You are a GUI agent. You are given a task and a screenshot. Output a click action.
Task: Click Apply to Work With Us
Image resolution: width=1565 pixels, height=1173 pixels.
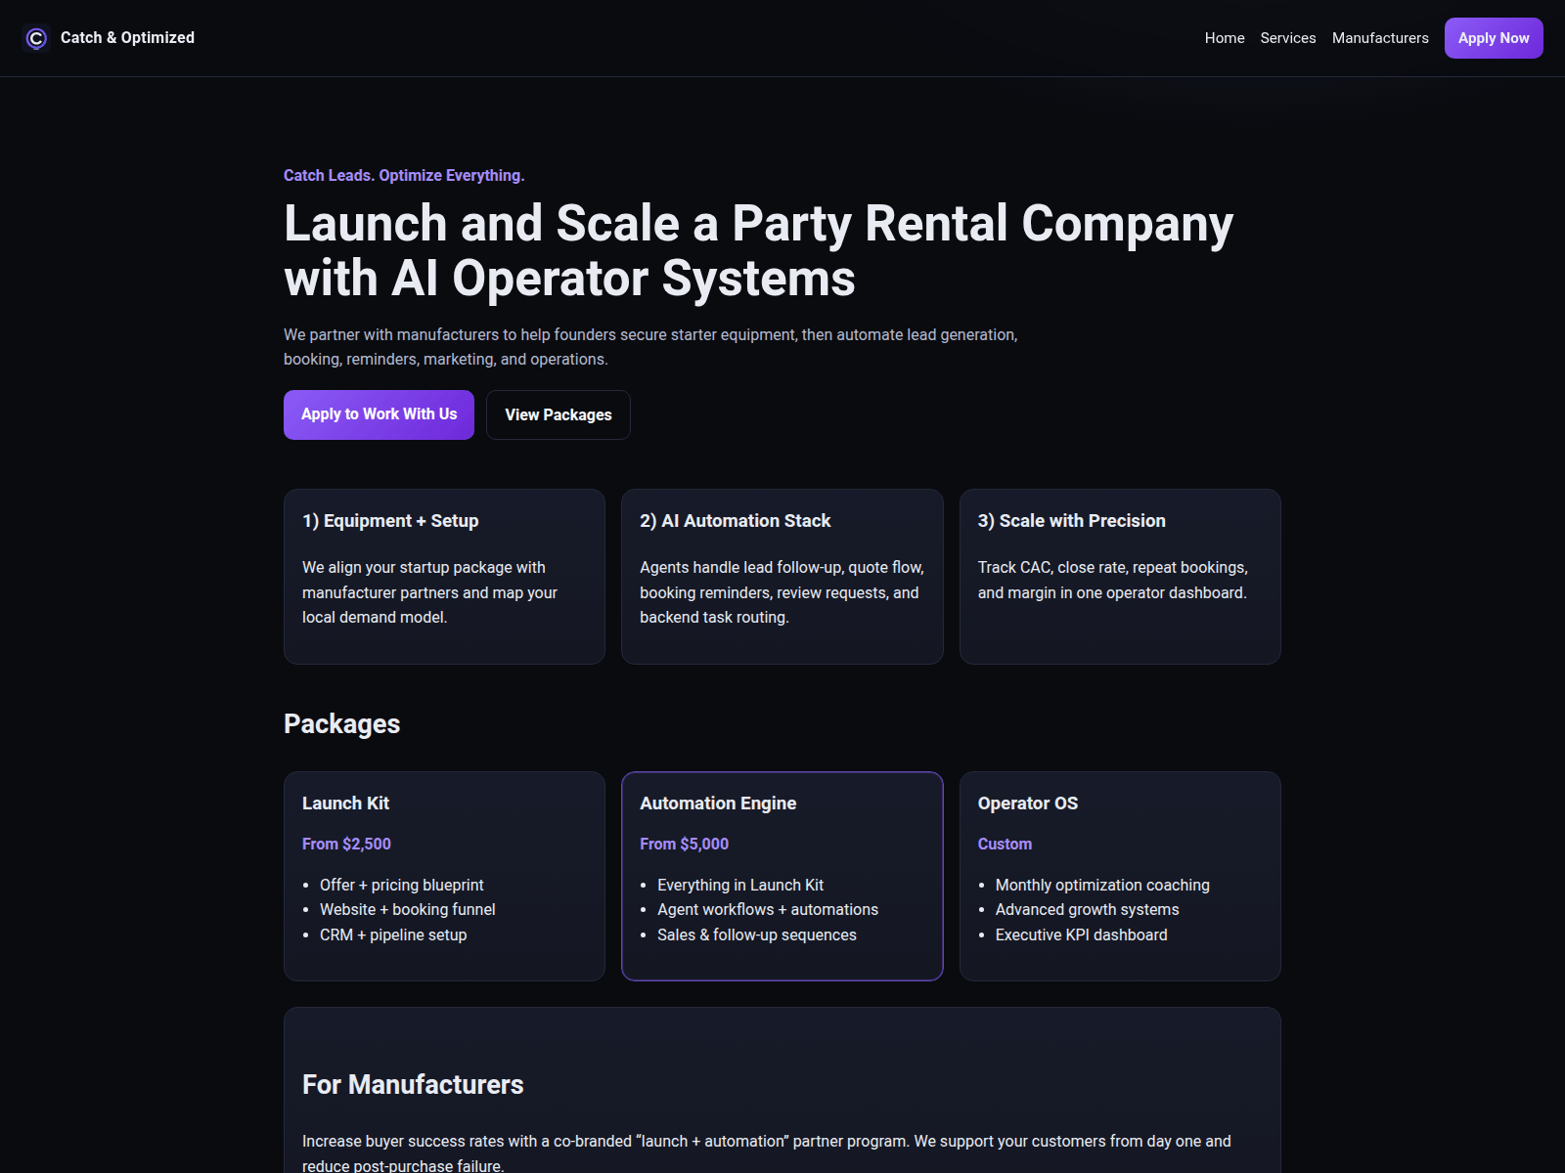coord(379,414)
